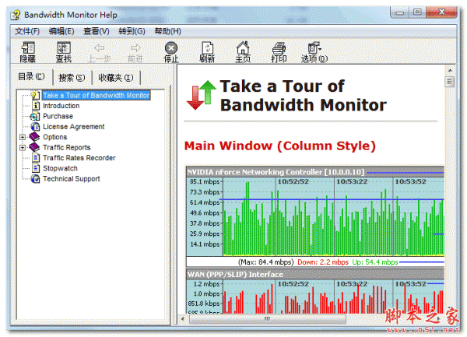Select the Options topic label
The image size is (467, 337).
54,137
